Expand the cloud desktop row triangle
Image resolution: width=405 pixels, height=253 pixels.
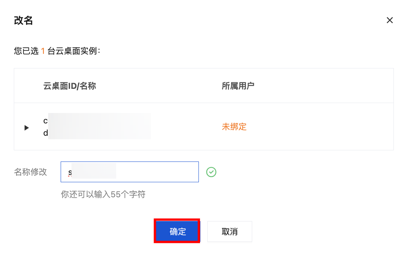tap(26, 128)
